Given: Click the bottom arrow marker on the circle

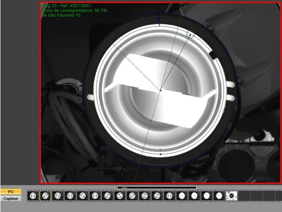Looking at the screenshot, I should click(x=160, y=154).
